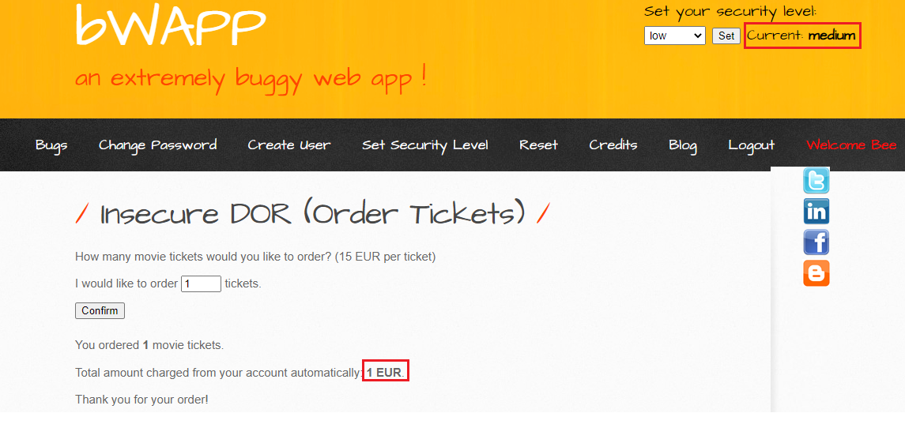Open the Credits page

tap(613, 145)
